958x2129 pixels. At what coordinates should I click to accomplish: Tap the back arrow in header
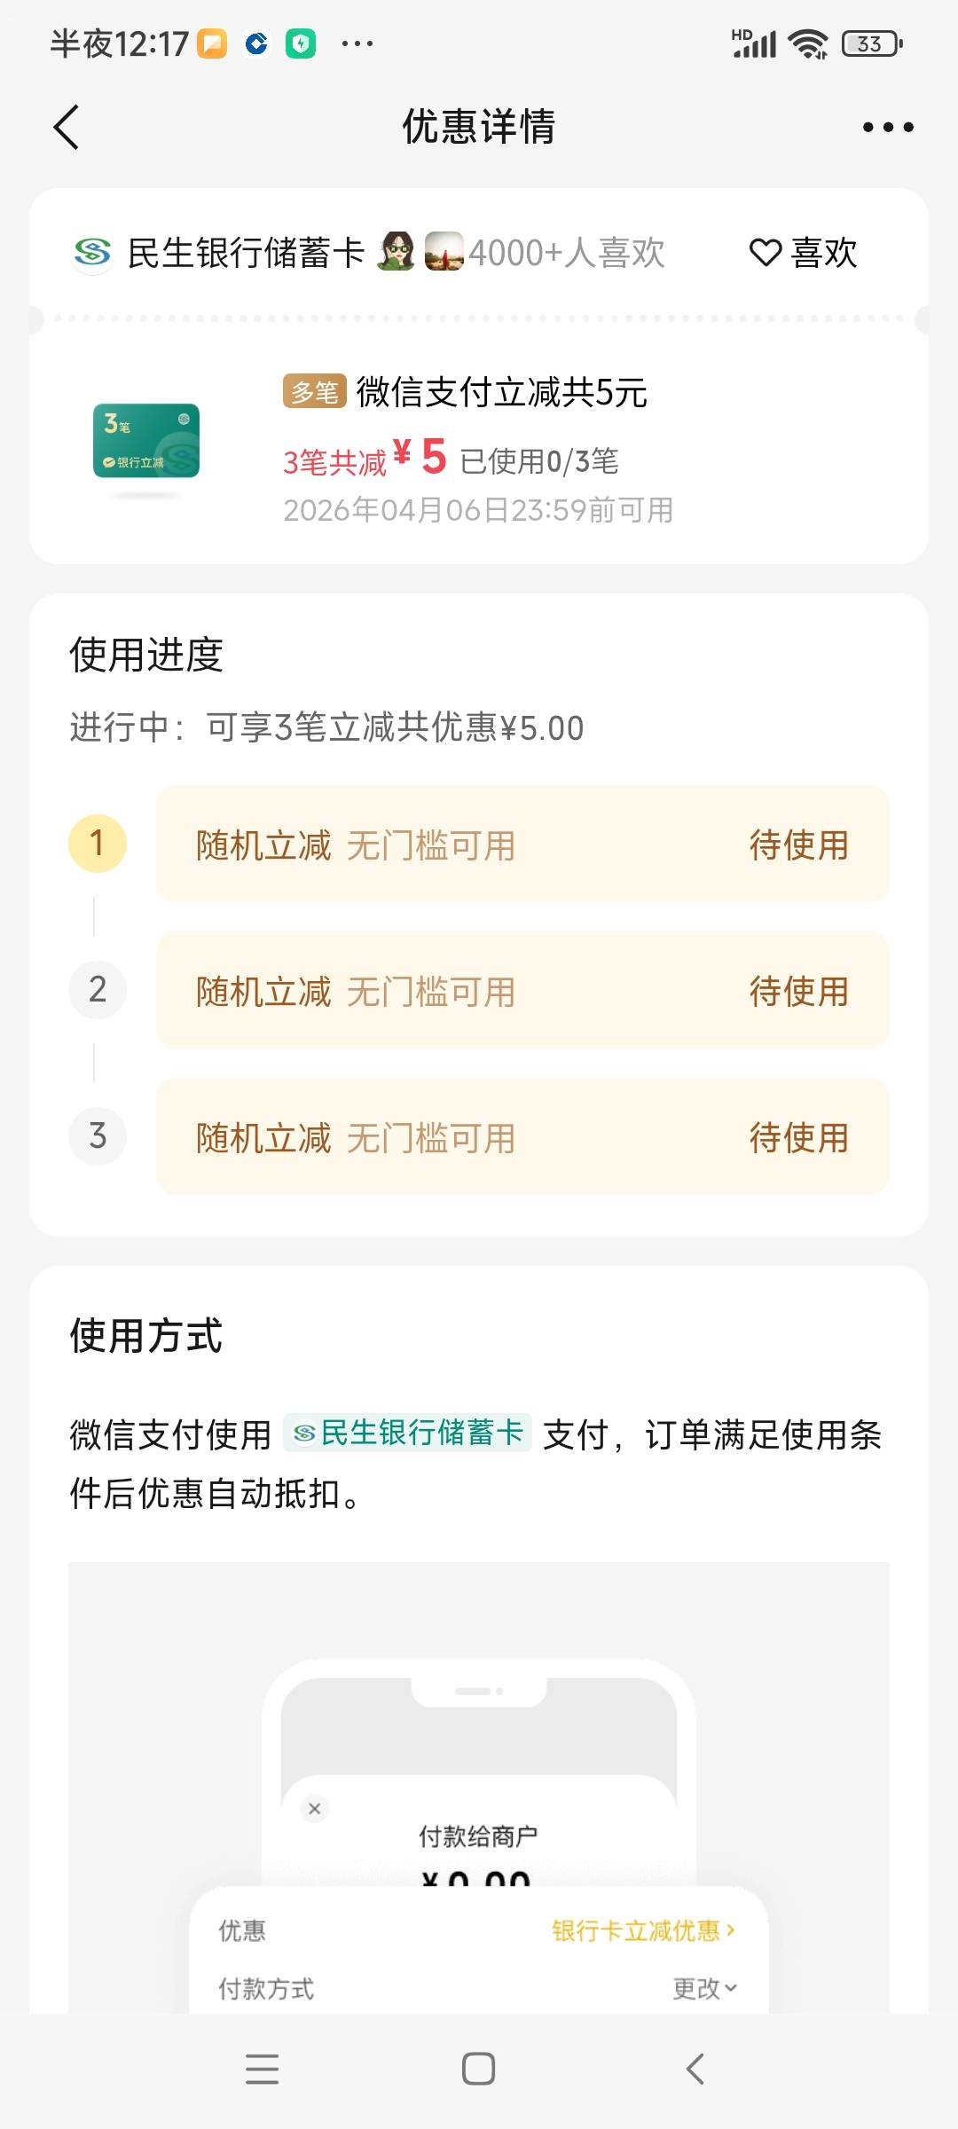[67, 127]
